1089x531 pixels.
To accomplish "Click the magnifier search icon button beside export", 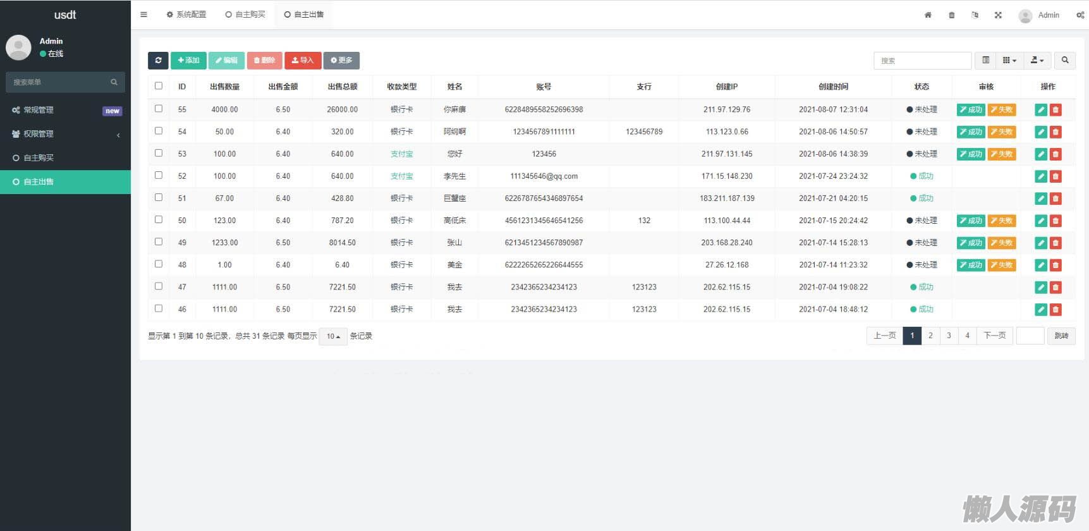I will [x=1065, y=60].
